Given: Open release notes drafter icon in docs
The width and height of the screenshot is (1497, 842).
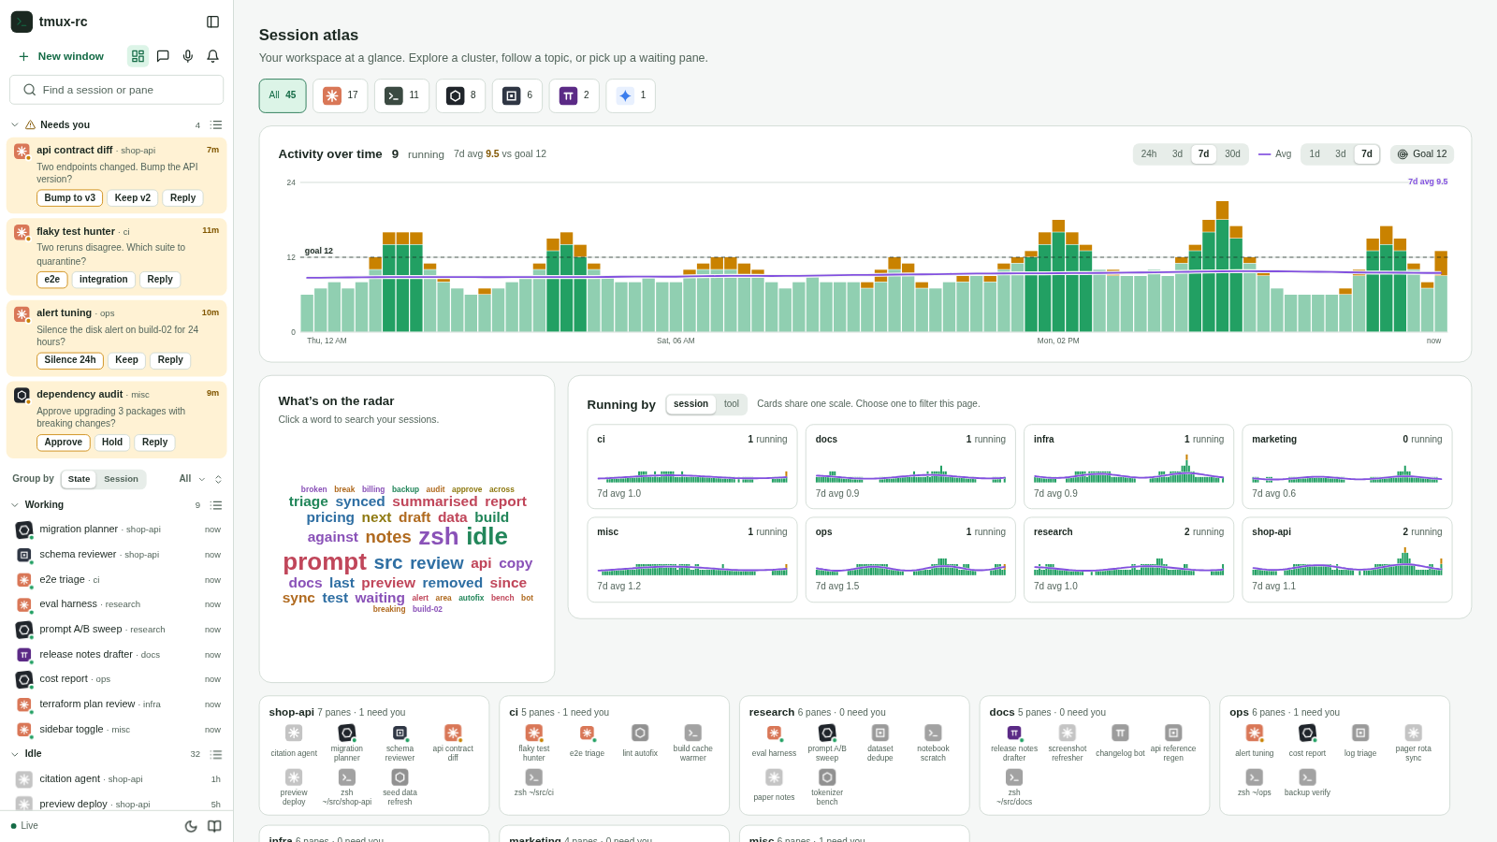Looking at the screenshot, I should click(1014, 733).
